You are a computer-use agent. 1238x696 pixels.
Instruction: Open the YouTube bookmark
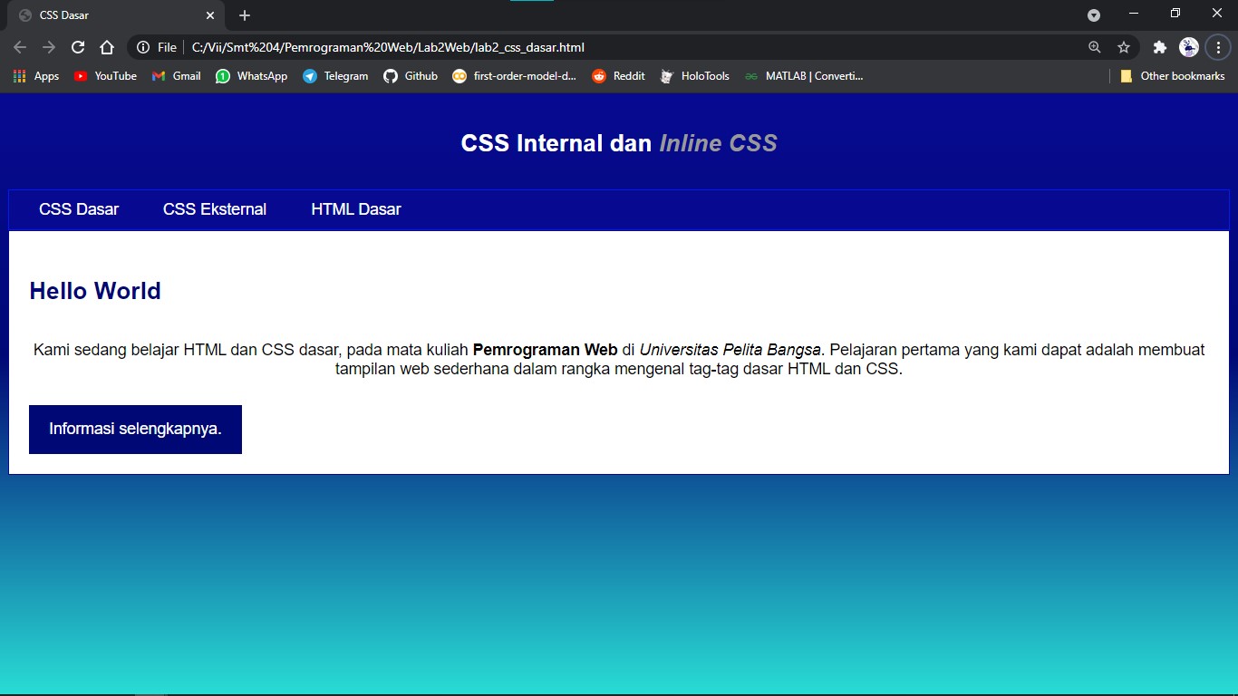pyautogui.click(x=105, y=76)
